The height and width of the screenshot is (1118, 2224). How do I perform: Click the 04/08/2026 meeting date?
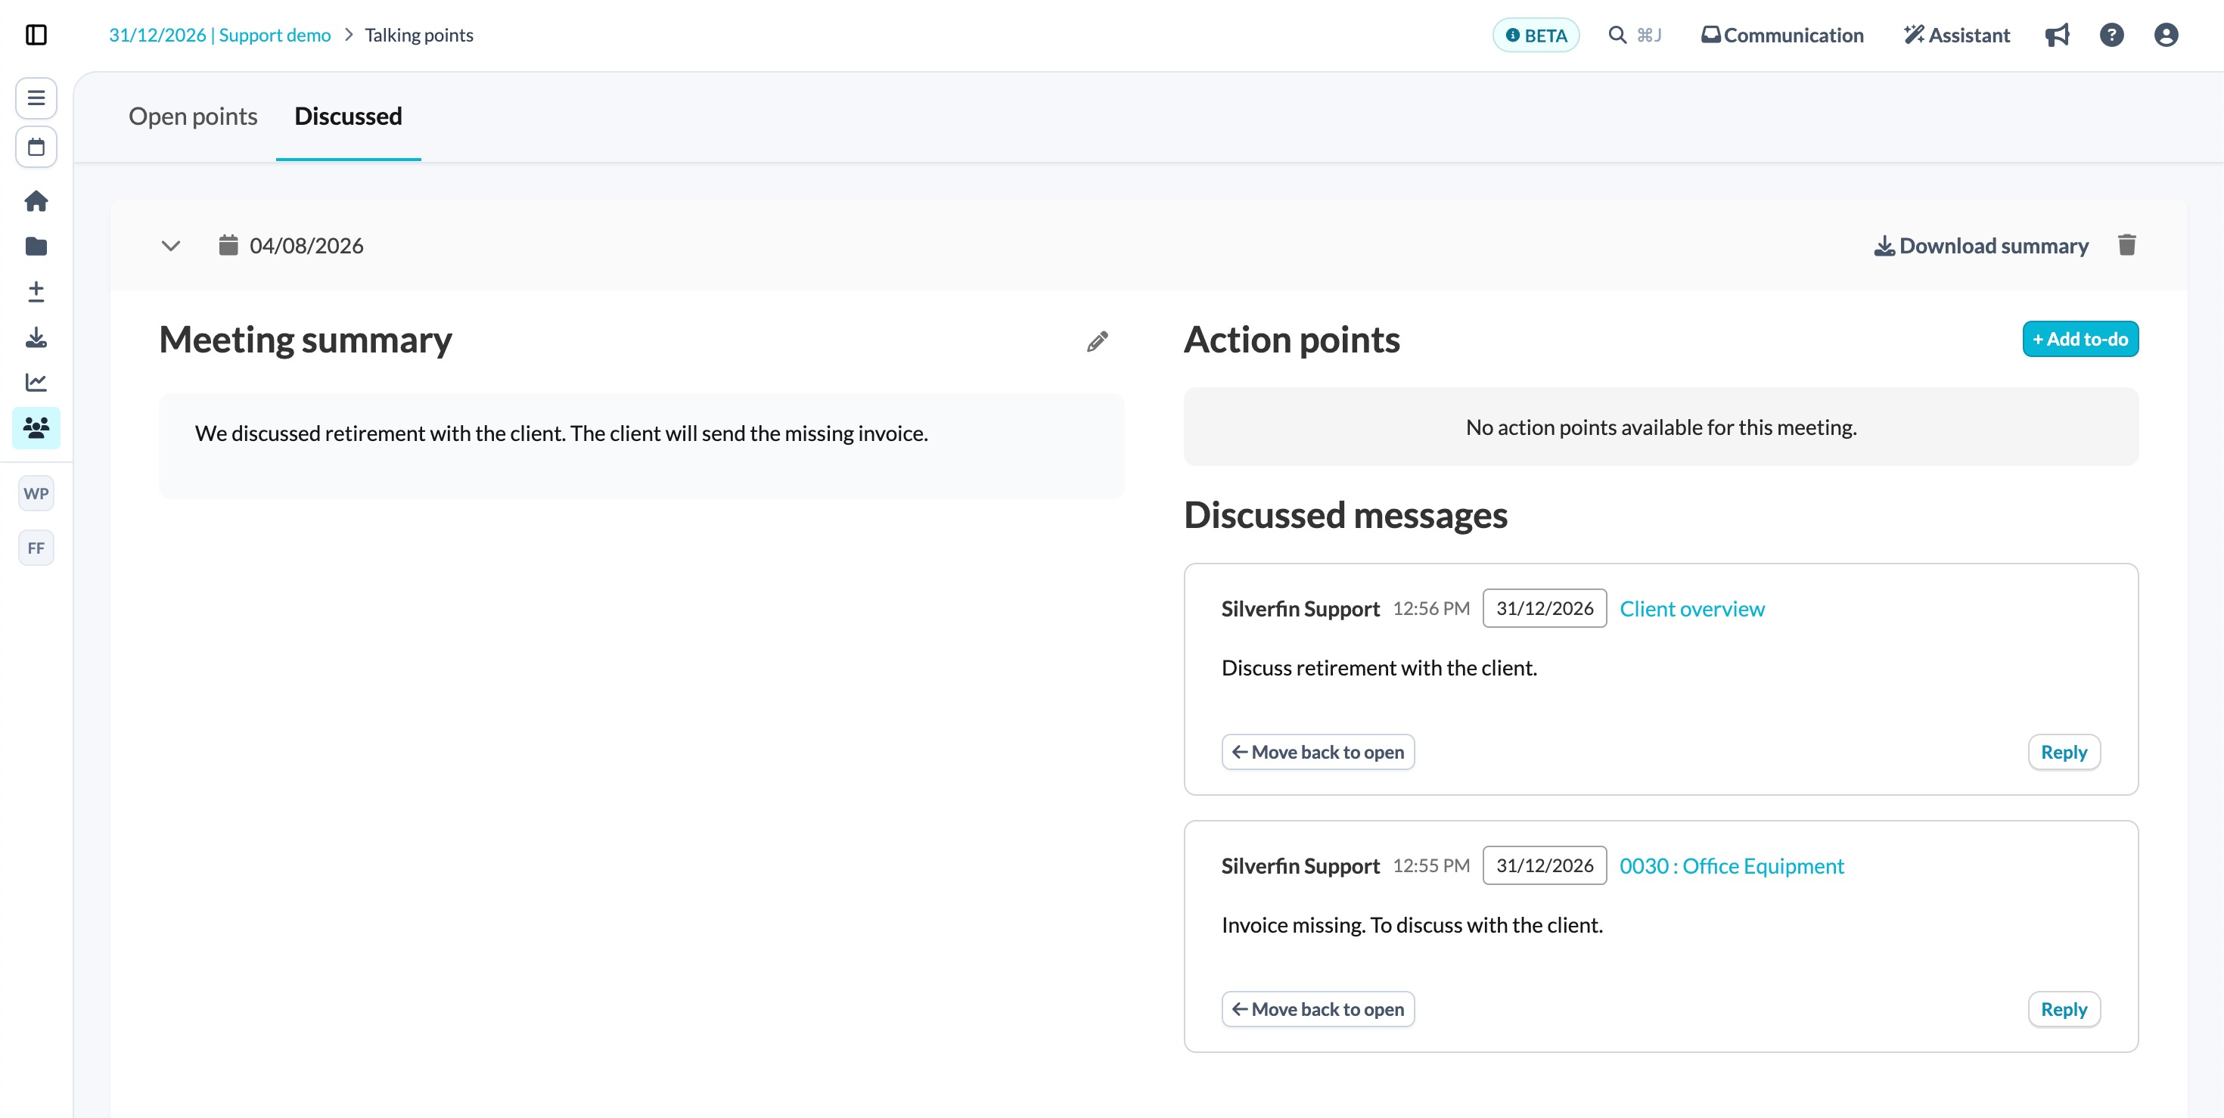click(x=306, y=246)
